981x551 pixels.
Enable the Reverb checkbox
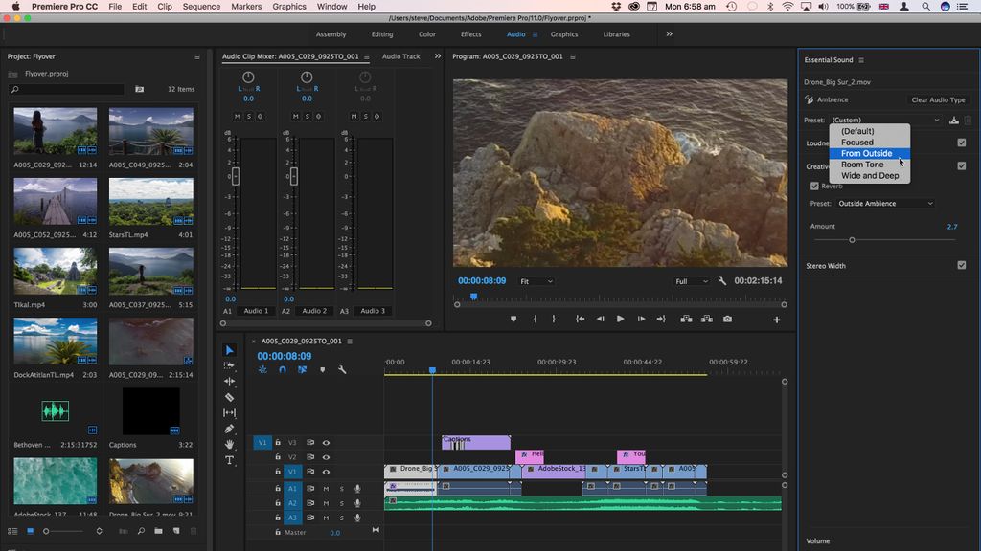pos(813,187)
